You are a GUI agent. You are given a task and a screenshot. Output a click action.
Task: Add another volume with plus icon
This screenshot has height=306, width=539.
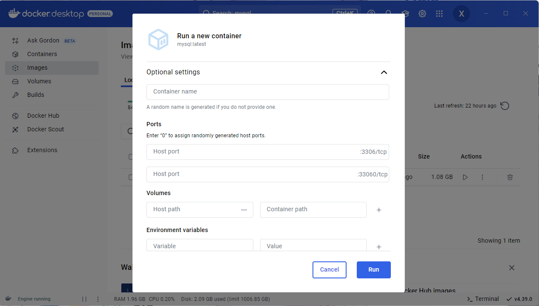coord(379,210)
